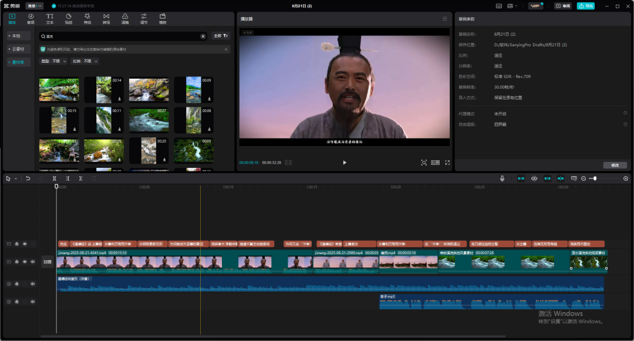Click the playhead marker at 00:00

click(56, 186)
